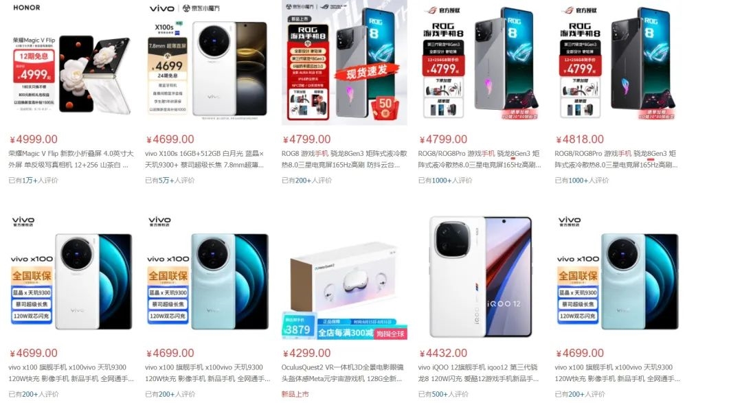Click the ¥4999.00 price
Screen dimensions: 742x403
[x=33, y=139]
